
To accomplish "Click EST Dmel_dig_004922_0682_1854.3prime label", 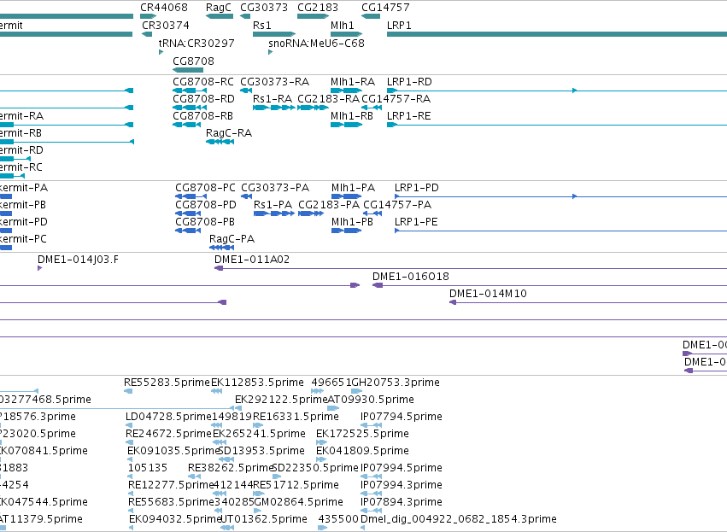I will 459,519.
